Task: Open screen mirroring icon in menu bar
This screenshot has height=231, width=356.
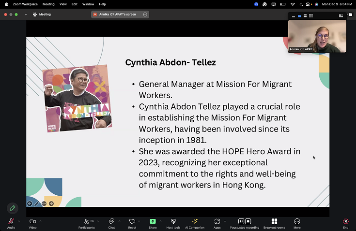Action: (x=274, y=4)
